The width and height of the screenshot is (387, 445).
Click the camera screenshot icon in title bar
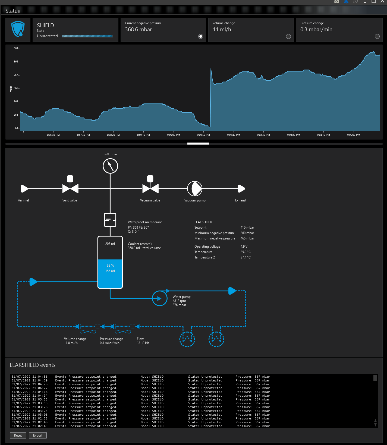[x=336, y=1]
